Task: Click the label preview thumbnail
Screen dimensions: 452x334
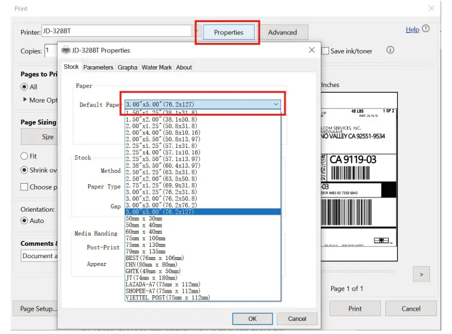Action: click(x=359, y=177)
